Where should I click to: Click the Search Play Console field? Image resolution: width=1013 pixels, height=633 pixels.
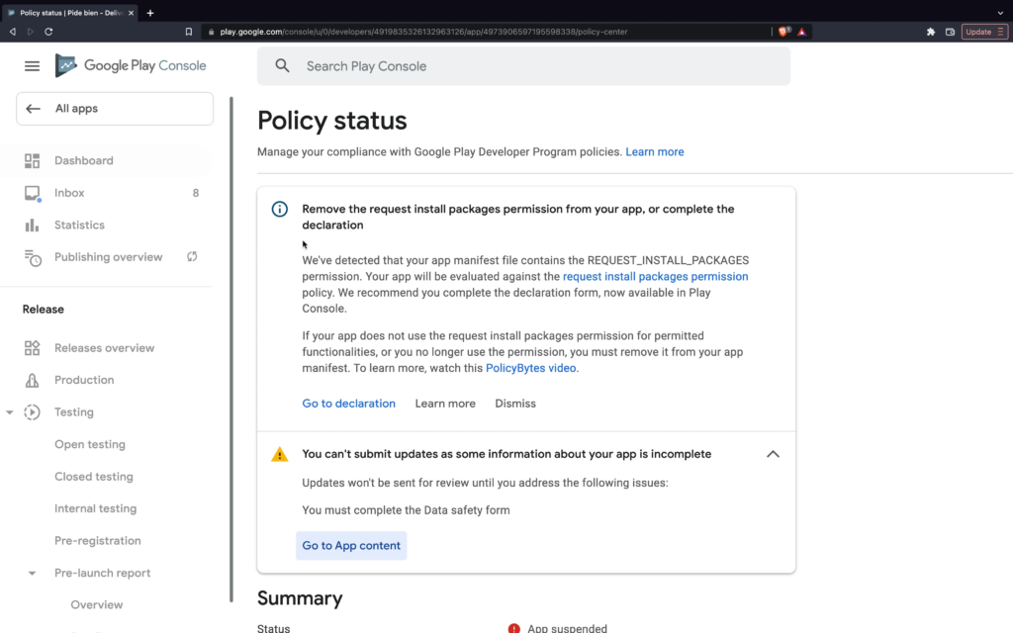(x=524, y=66)
